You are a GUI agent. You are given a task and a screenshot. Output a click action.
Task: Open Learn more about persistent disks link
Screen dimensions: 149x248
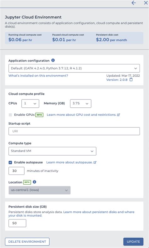pyautogui.click(x=71, y=214)
